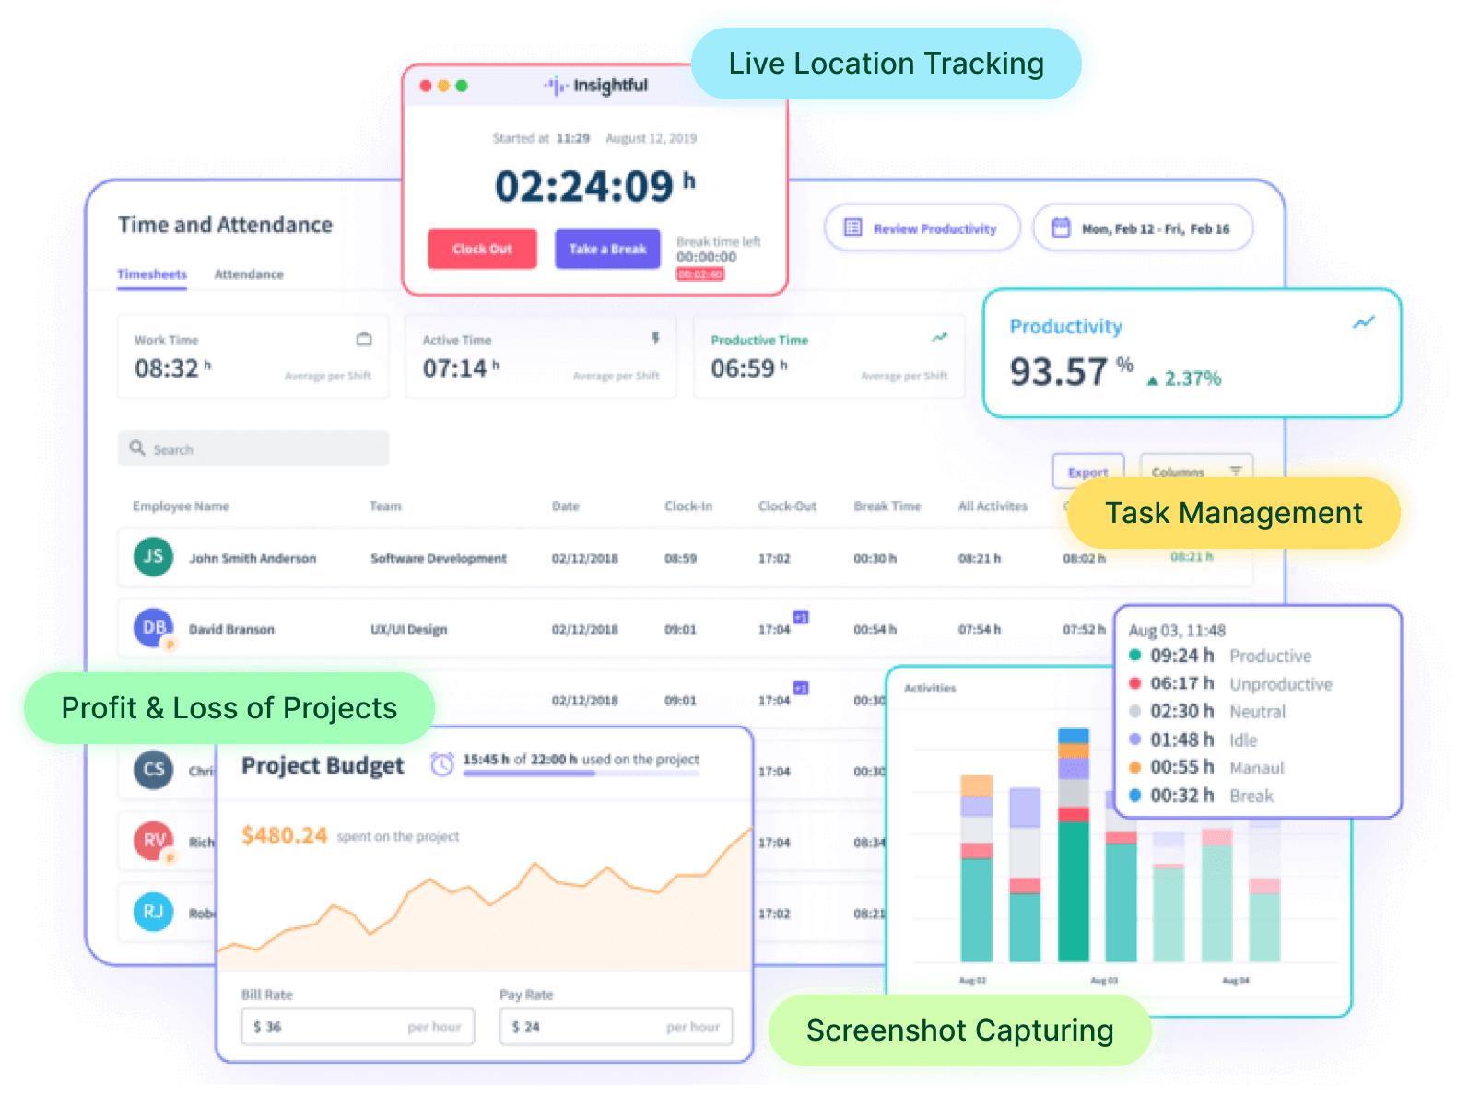Click the Manaul orange legend dot
Screen dimensions: 1480x1094
coord(1135,767)
